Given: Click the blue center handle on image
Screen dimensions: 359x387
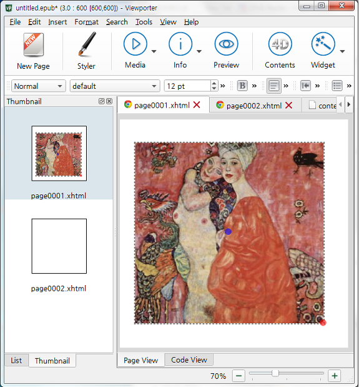Looking at the screenshot, I should click(x=228, y=231).
